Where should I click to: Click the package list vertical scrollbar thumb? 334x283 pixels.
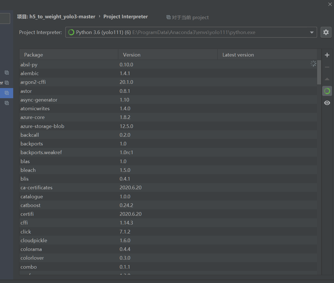pos(319,72)
